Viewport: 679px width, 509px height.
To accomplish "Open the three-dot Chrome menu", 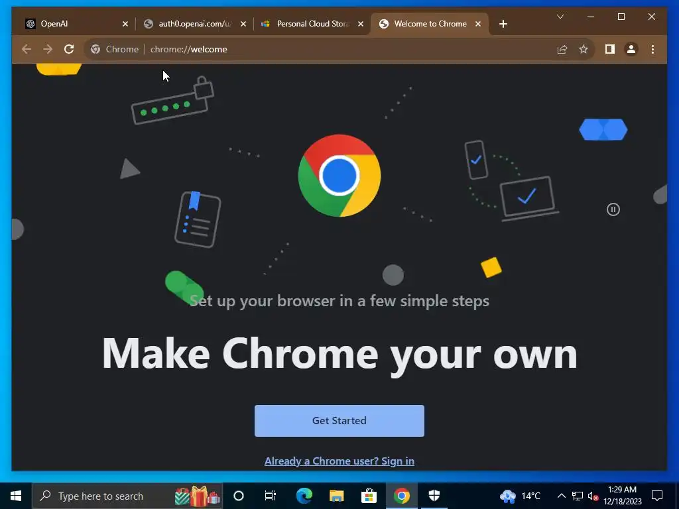I will click(x=652, y=49).
